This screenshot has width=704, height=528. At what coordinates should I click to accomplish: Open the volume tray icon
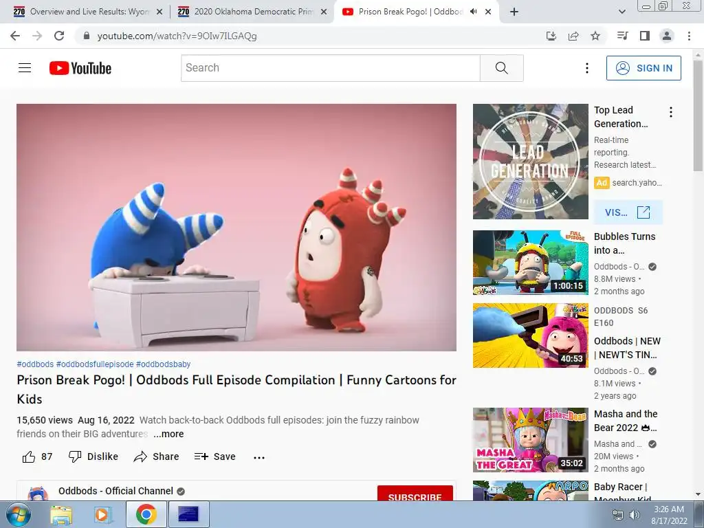635,515
